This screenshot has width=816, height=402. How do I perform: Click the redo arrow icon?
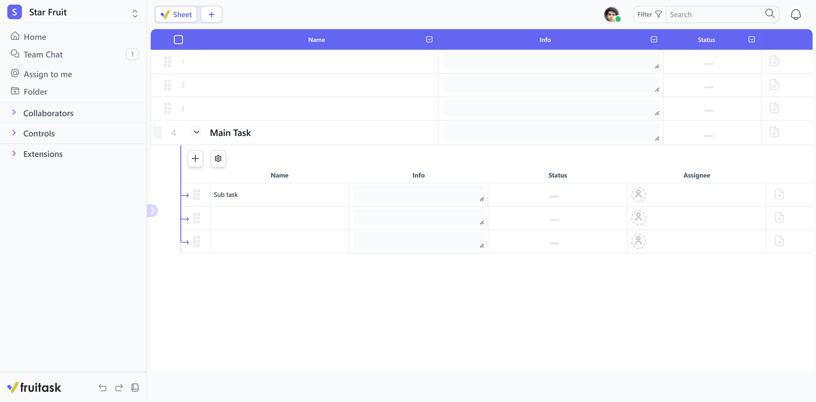coord(119,388)
